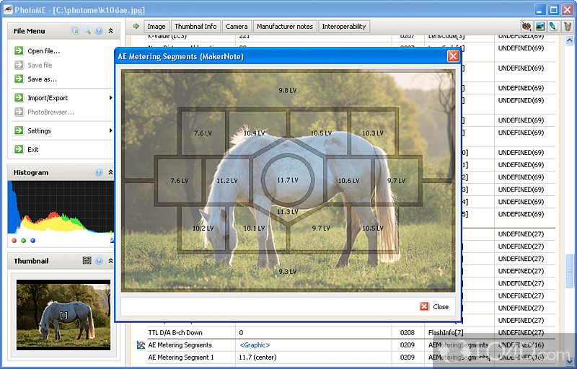
Task: Toggle the red channel dot in Histogram
Action: [x=14, y=241]
